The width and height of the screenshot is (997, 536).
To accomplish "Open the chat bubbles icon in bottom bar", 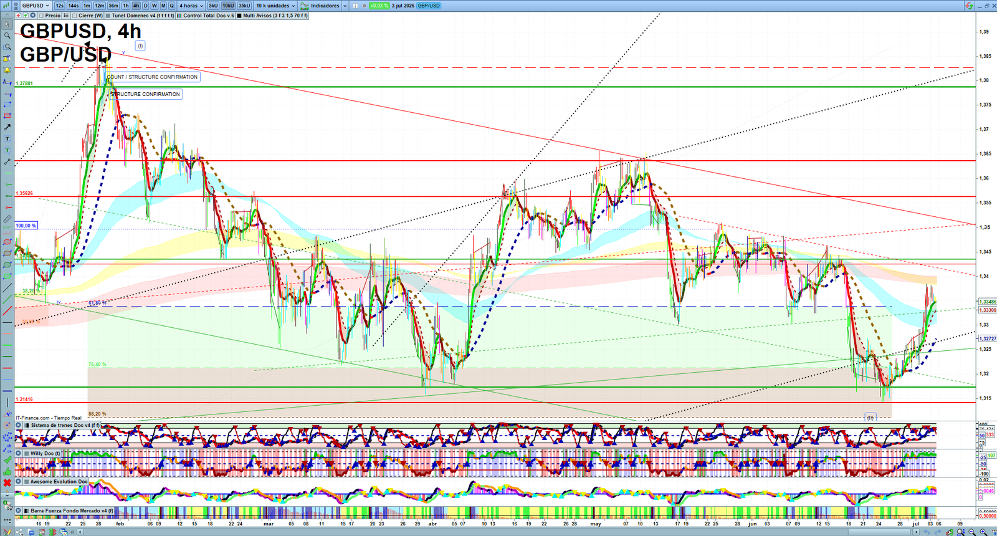I will (x=31, y=532).
